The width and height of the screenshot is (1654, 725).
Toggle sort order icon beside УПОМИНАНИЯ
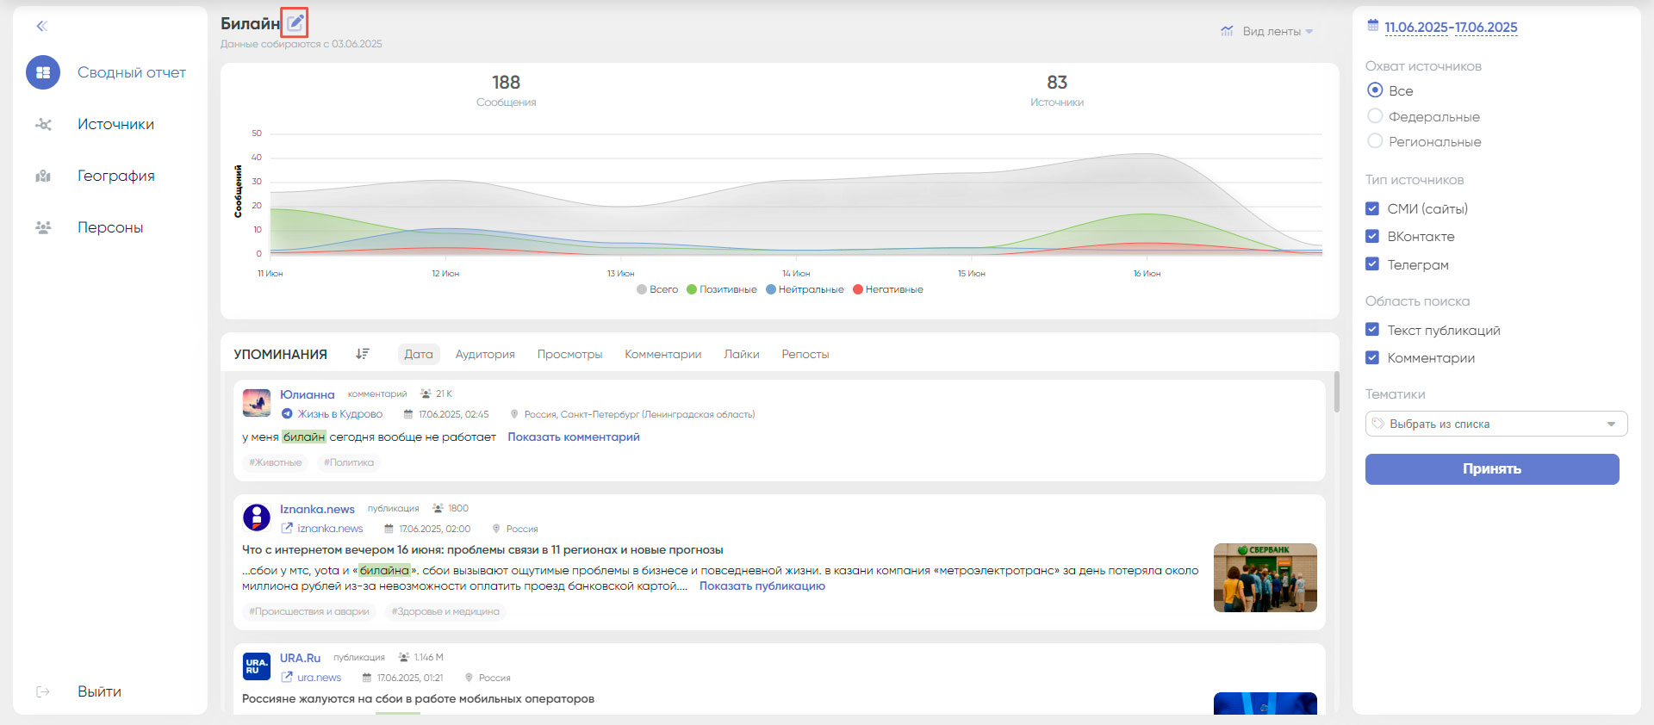[363, 354]
